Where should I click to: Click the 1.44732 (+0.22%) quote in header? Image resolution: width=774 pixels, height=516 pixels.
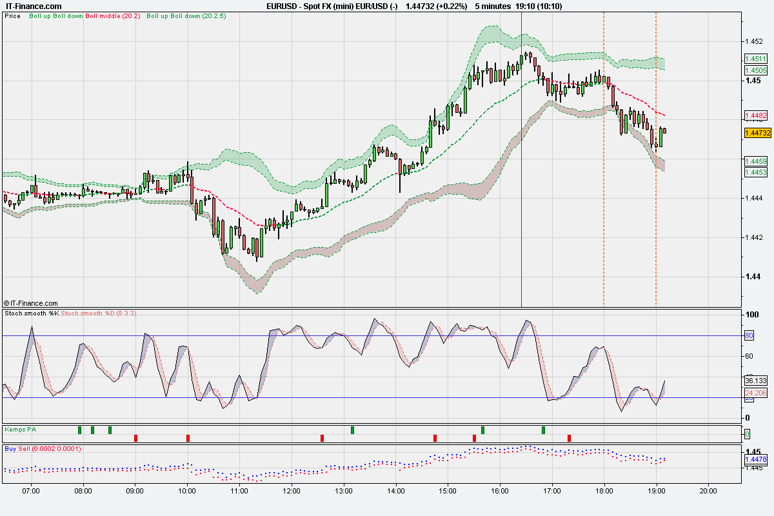(435, 6)
